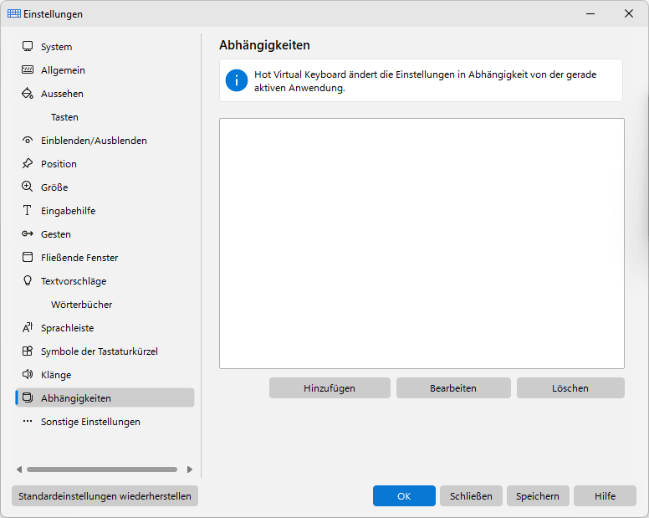Open the Gesten settings

105,234
